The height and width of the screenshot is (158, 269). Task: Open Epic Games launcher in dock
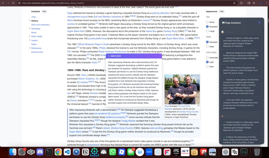point(176,152)
